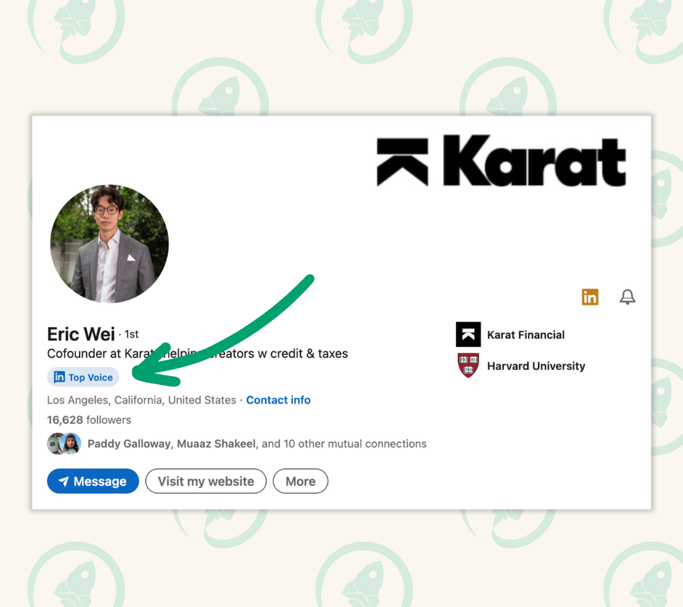
Task: Click the gold LinkedIn Premium icon
Action: click(x=590, y=297)
